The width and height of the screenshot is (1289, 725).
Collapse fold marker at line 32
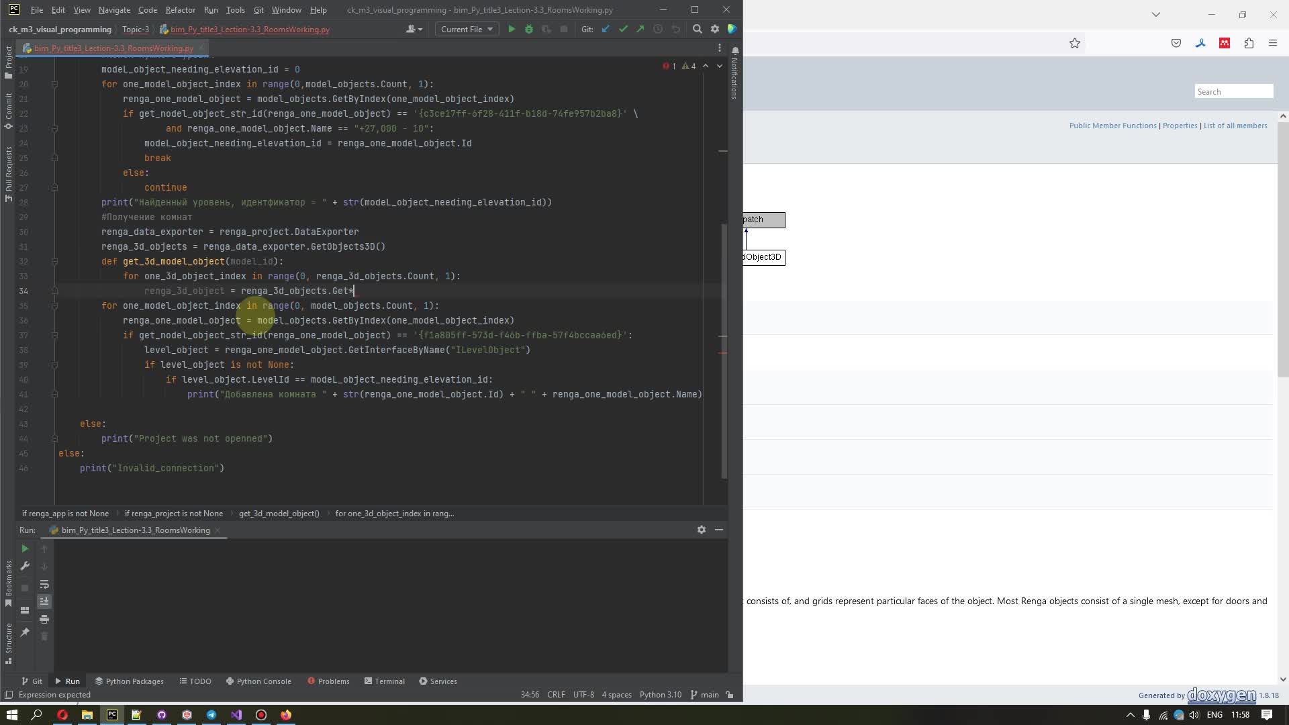point(54,261)
